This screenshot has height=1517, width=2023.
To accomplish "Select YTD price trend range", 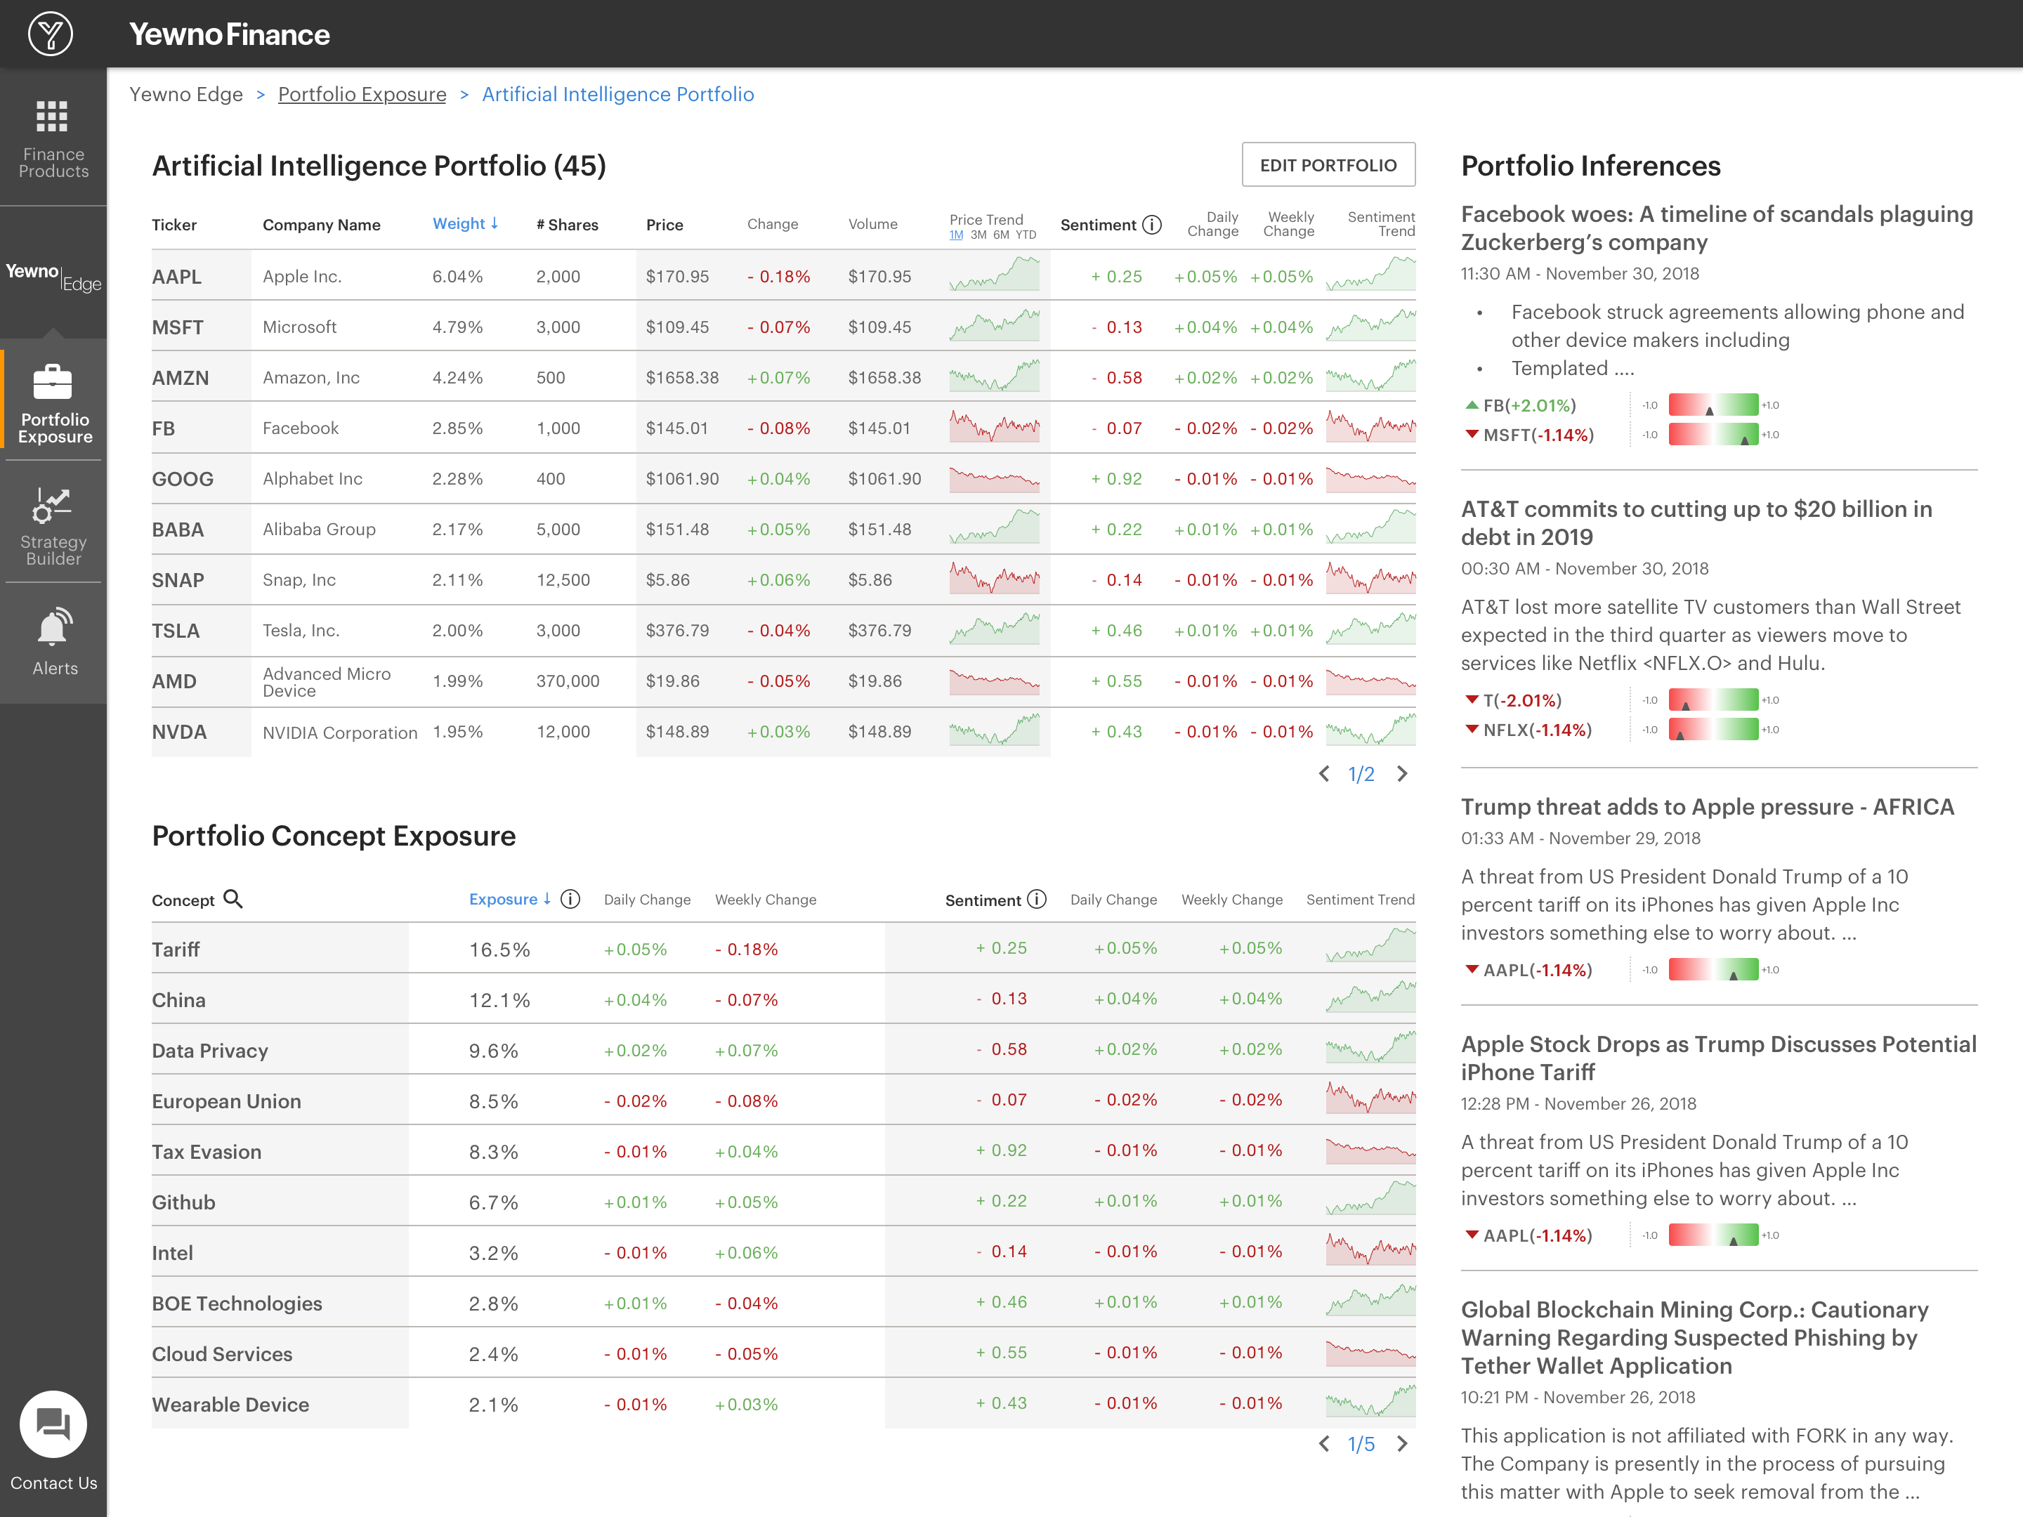I will (x=1026, y=235).
